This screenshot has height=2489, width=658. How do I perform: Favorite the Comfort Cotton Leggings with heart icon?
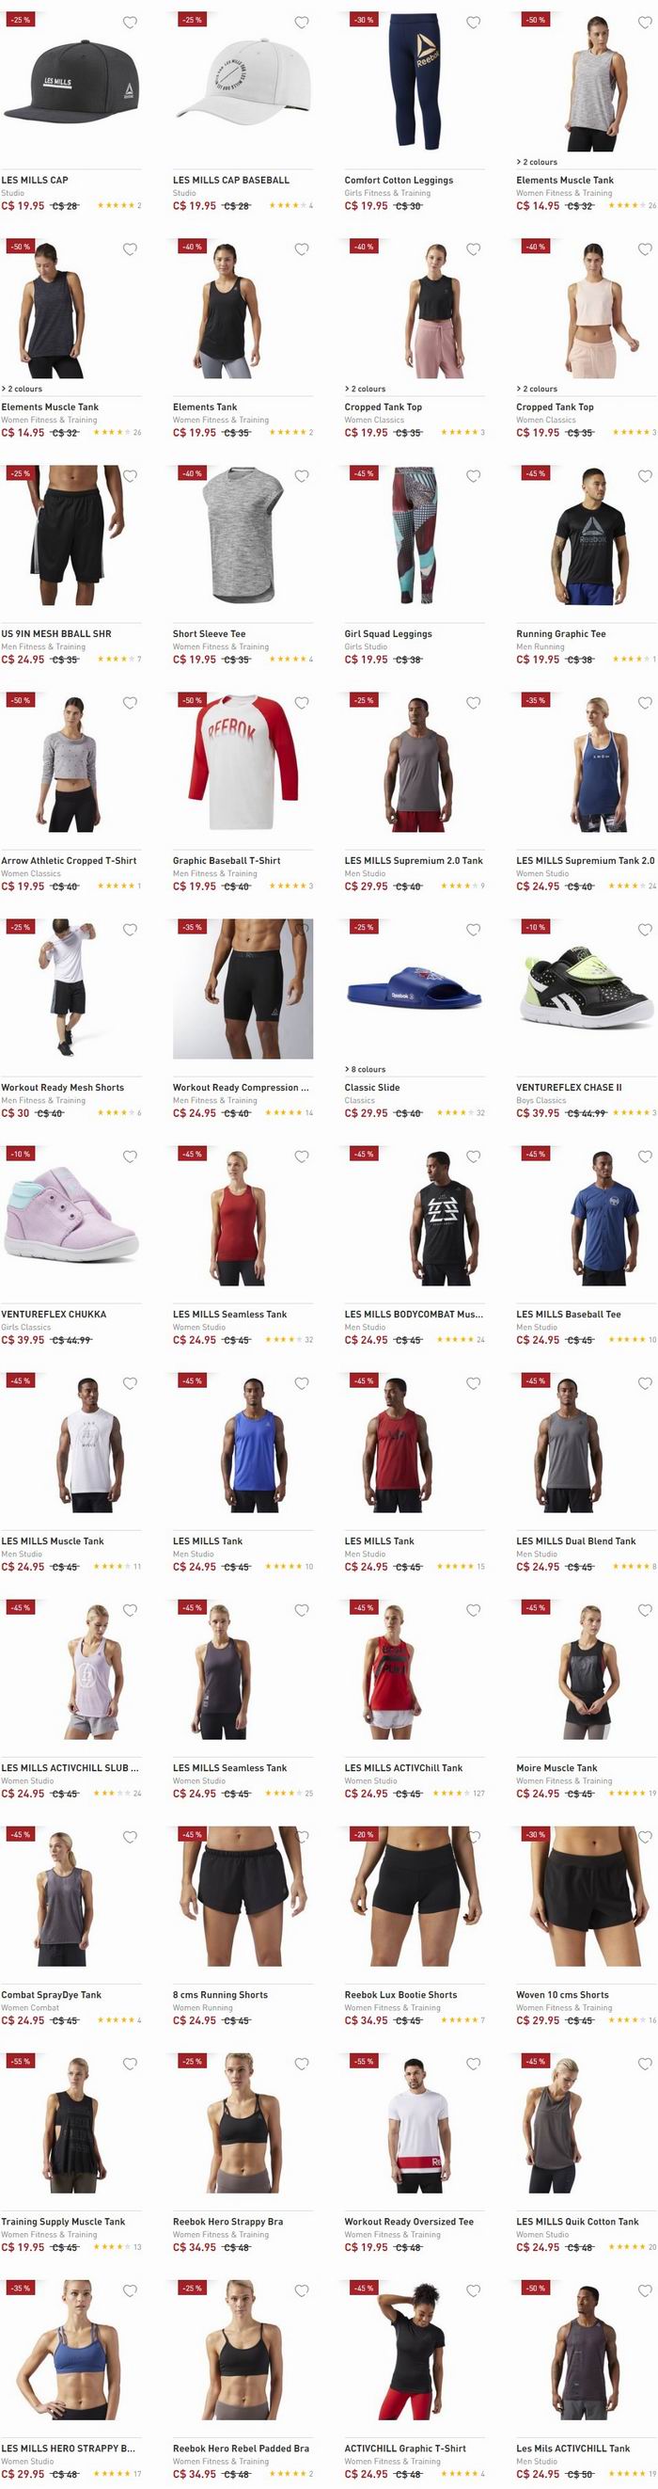473,23
